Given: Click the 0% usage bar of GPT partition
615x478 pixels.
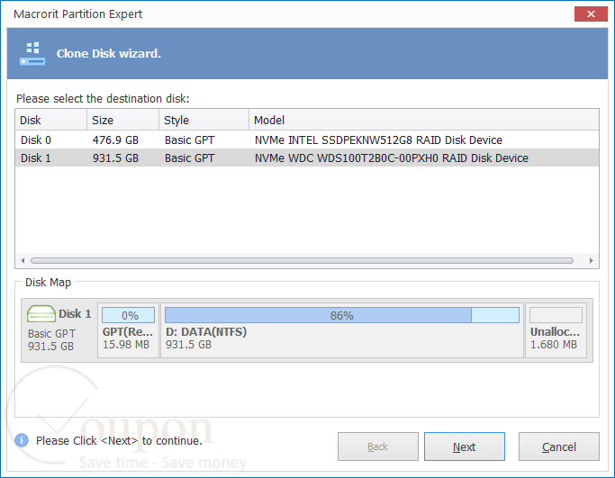Looking at the screenshot, I should (128, 315).
